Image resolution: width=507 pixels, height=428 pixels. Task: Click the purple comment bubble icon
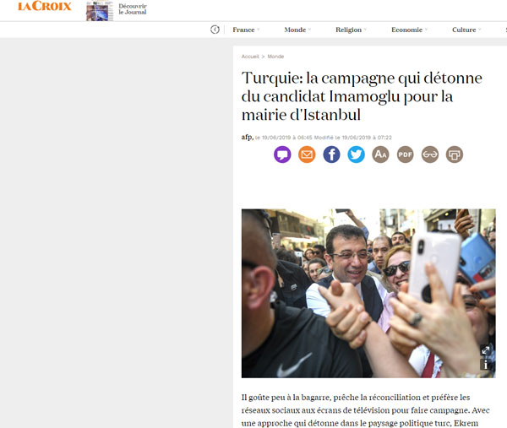coord(282,154)
